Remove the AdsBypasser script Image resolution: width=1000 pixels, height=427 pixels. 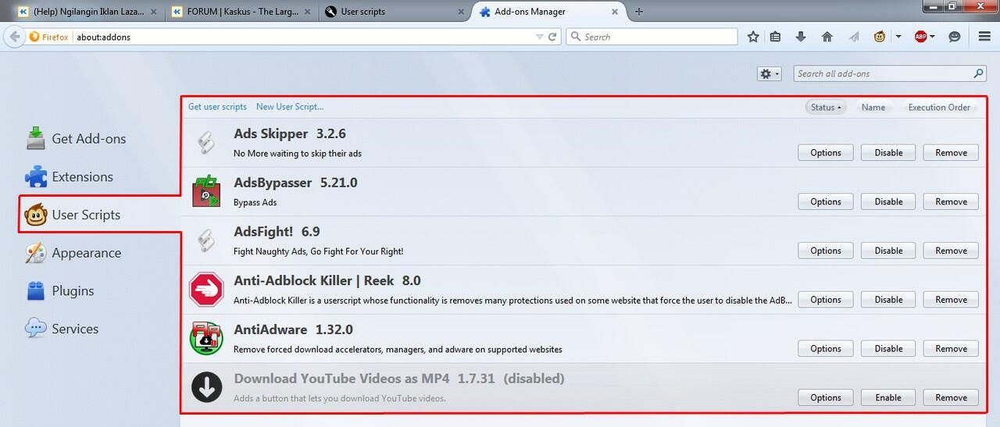951,201
